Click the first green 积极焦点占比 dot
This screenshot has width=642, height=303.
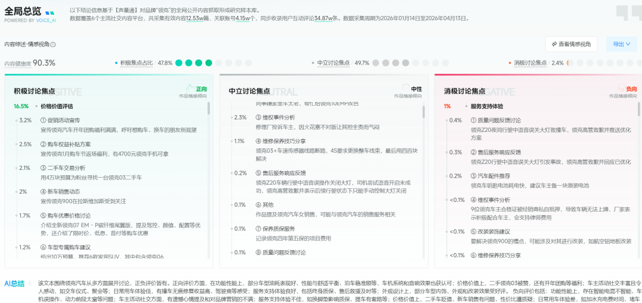(x=180, y=63)
